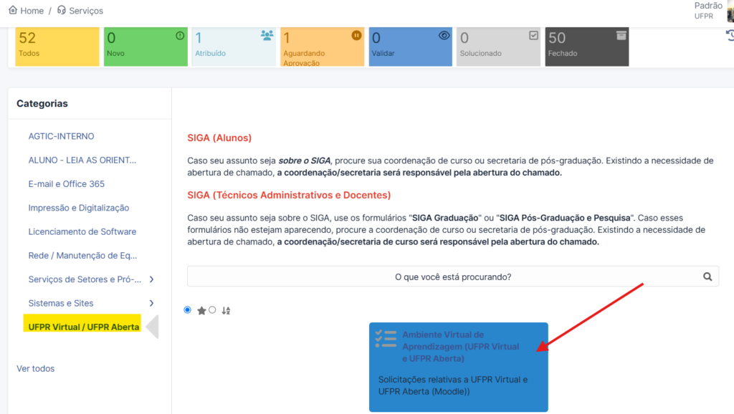Open the Solucionado tickets tile
Image resolution: width=734 pixels, height=414 pixels.
(x=499, y=47)
